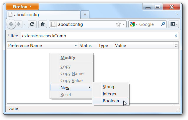The image size is (188, 120).
Task: Open a new tab with plus button
Action: click(85, 14)
